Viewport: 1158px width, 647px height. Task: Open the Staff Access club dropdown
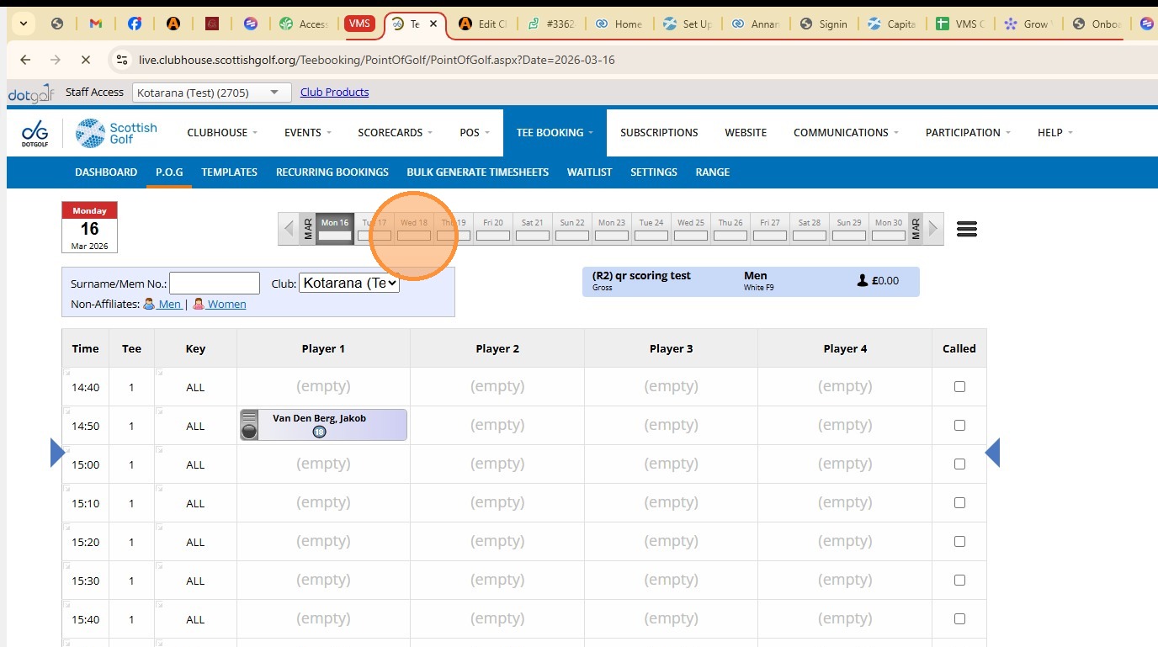(211, 93)
